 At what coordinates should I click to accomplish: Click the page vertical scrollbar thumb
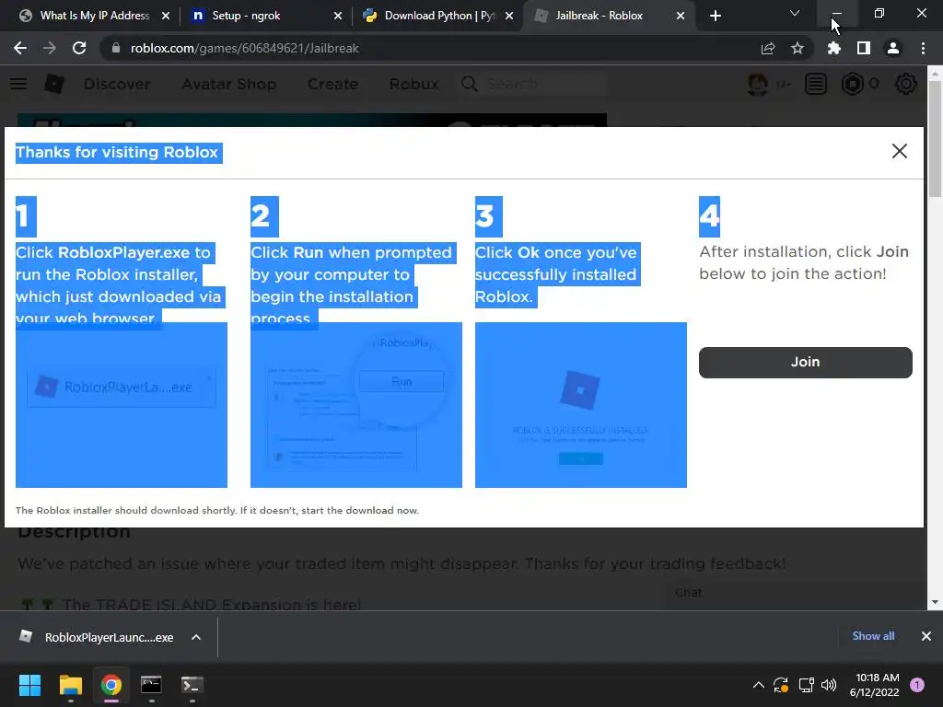pos(935,138)
